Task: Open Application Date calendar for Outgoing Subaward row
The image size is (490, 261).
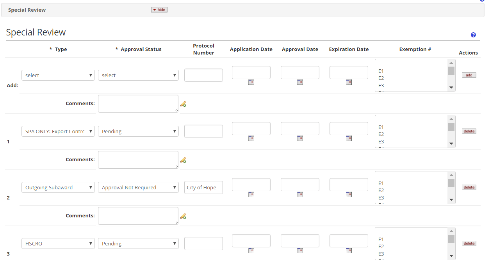Action: 251,194
